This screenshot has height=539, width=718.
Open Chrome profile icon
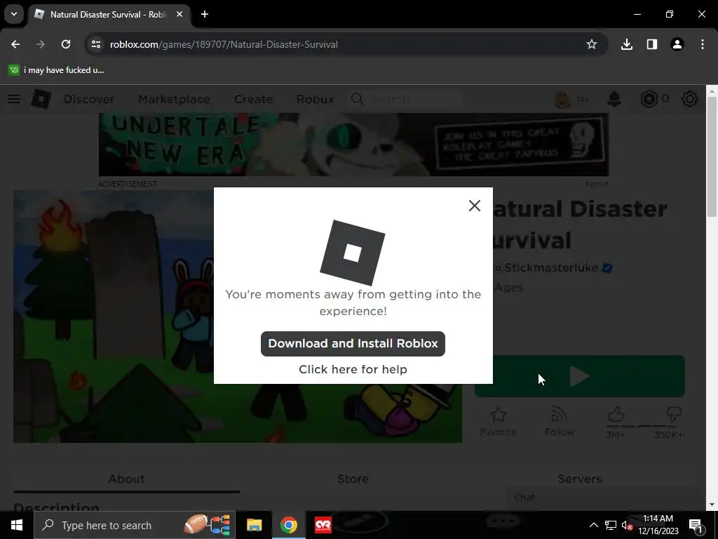677,44
